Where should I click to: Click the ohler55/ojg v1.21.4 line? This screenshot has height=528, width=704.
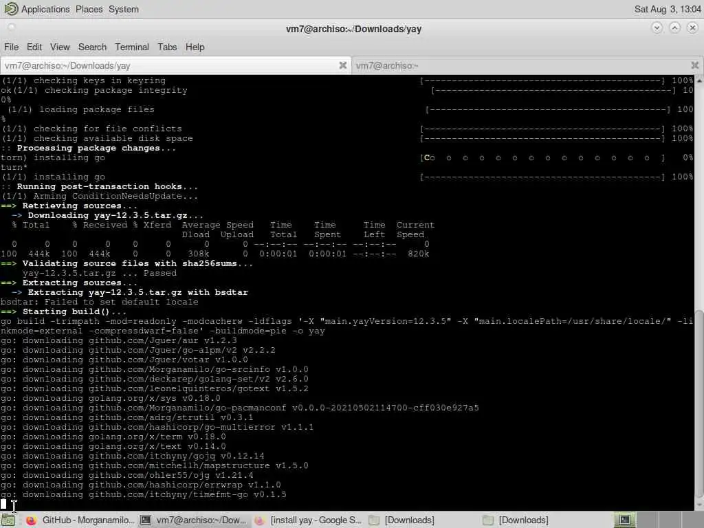tap(127, 475)
